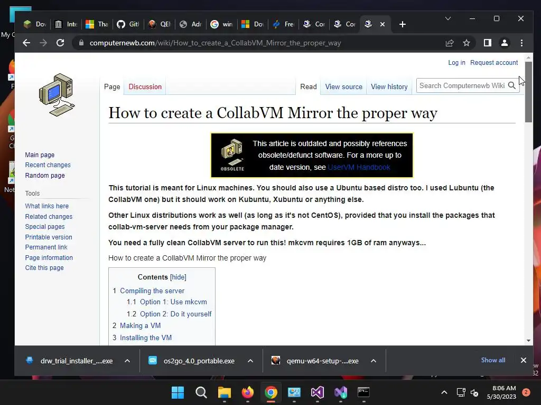The height and width of the screenshot is (405, 541).
Task: Open Random page link
Action: pos(45,176)
